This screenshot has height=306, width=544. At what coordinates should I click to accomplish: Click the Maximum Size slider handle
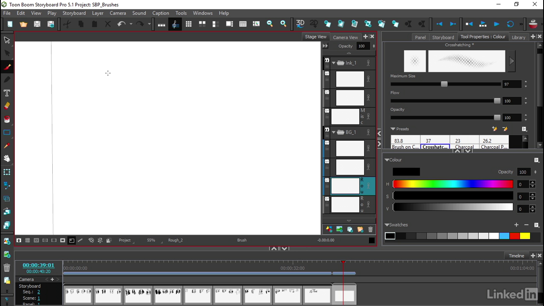point(444,84)
